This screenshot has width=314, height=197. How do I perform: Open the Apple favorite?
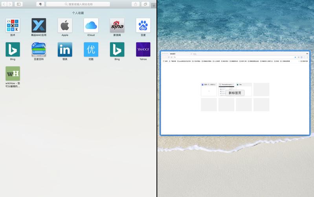pyautogui.click(x=65, y=25)
